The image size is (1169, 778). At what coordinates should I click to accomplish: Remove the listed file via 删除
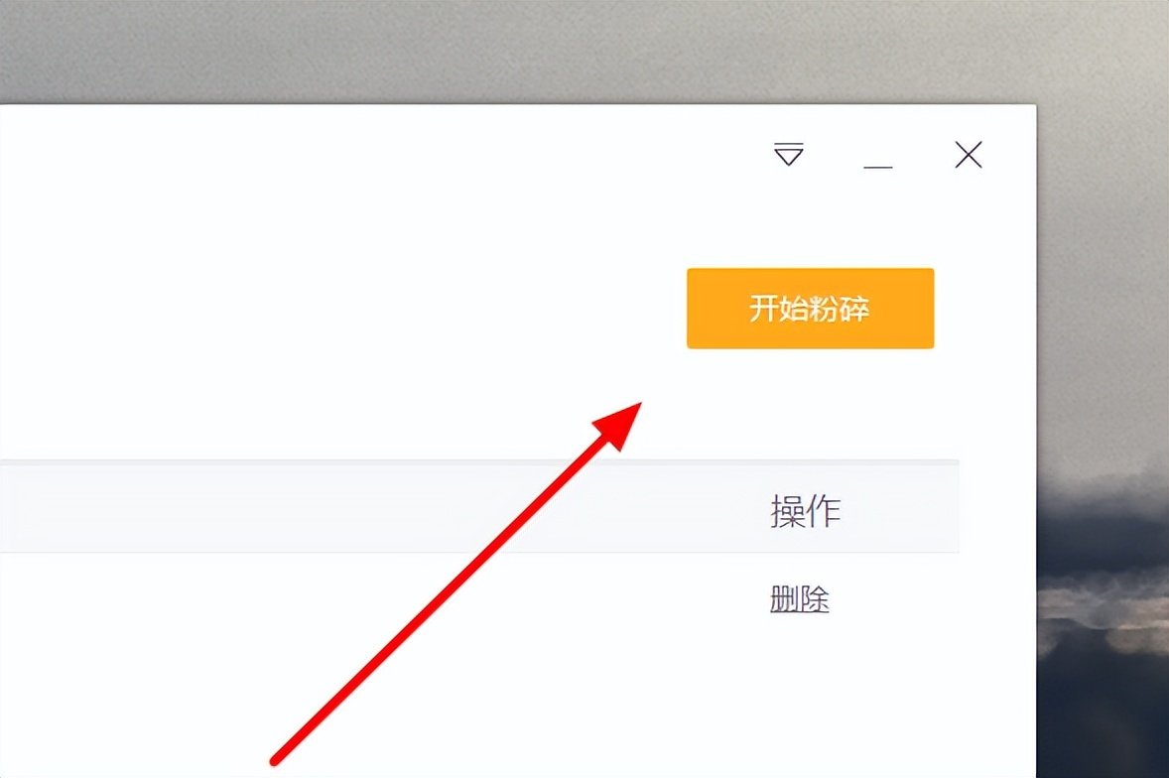(x=799, y=599)
